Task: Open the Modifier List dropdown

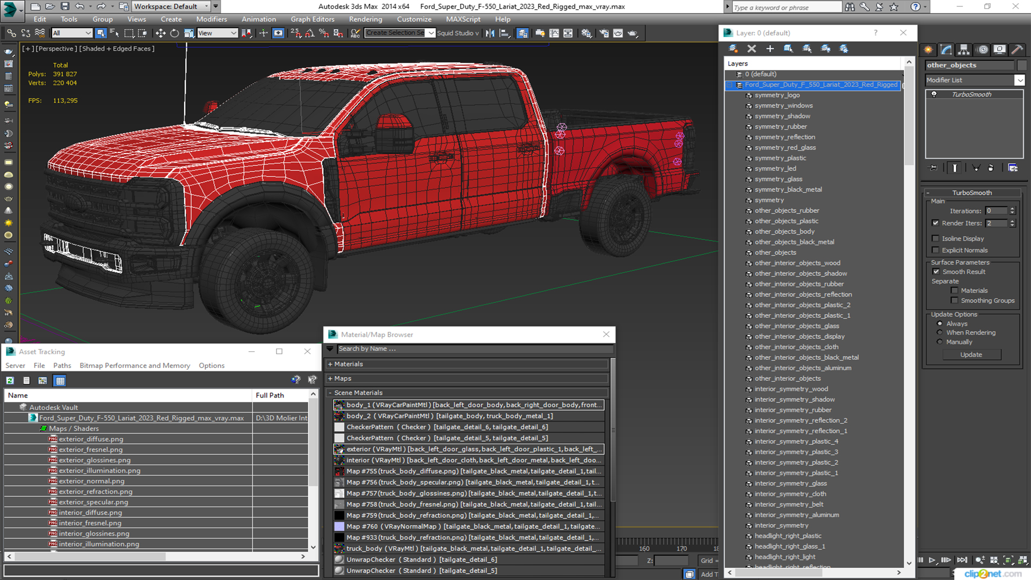Action: 1019,80
